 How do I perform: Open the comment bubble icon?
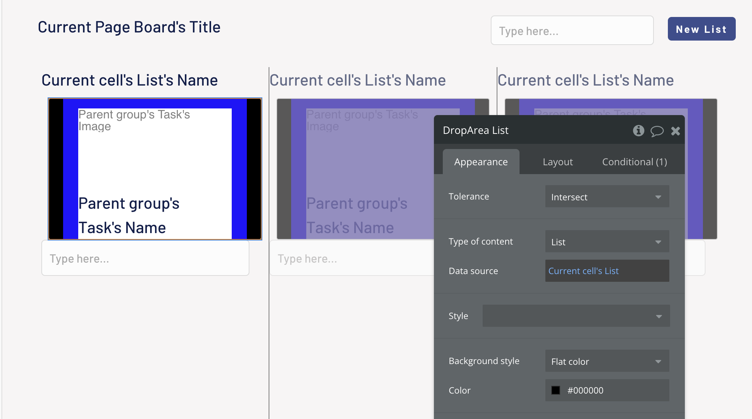(657, 131)
